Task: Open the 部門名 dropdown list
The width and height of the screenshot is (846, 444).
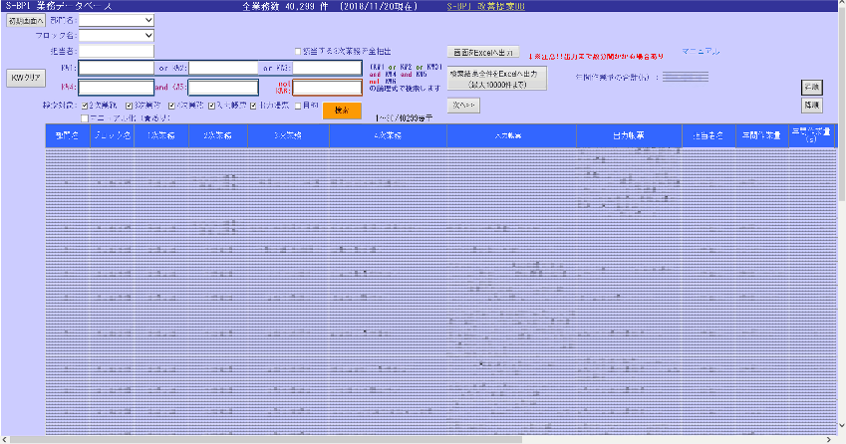Action: pos(117,20)
